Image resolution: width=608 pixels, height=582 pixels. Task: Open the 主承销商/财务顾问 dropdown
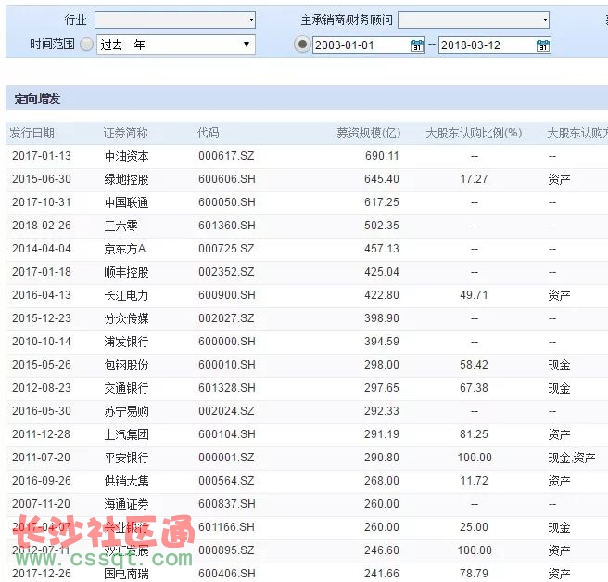tap(474, 19)
